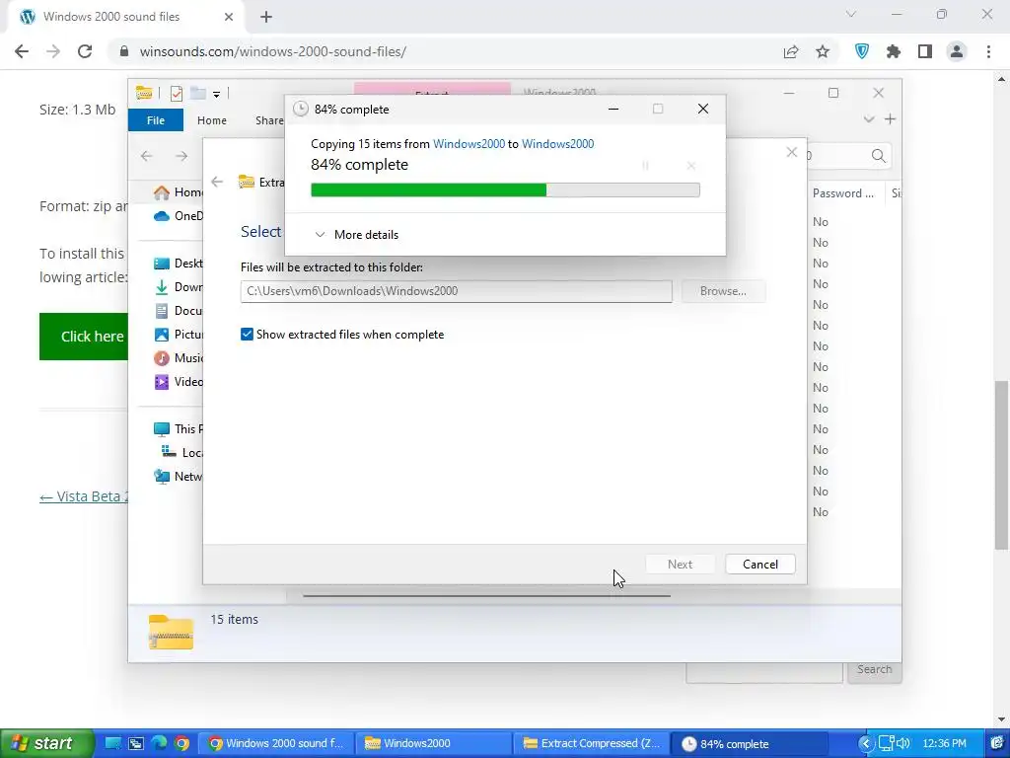Toggle Chrome side panel icon
1010x758 pixels.
coord(925,51)
